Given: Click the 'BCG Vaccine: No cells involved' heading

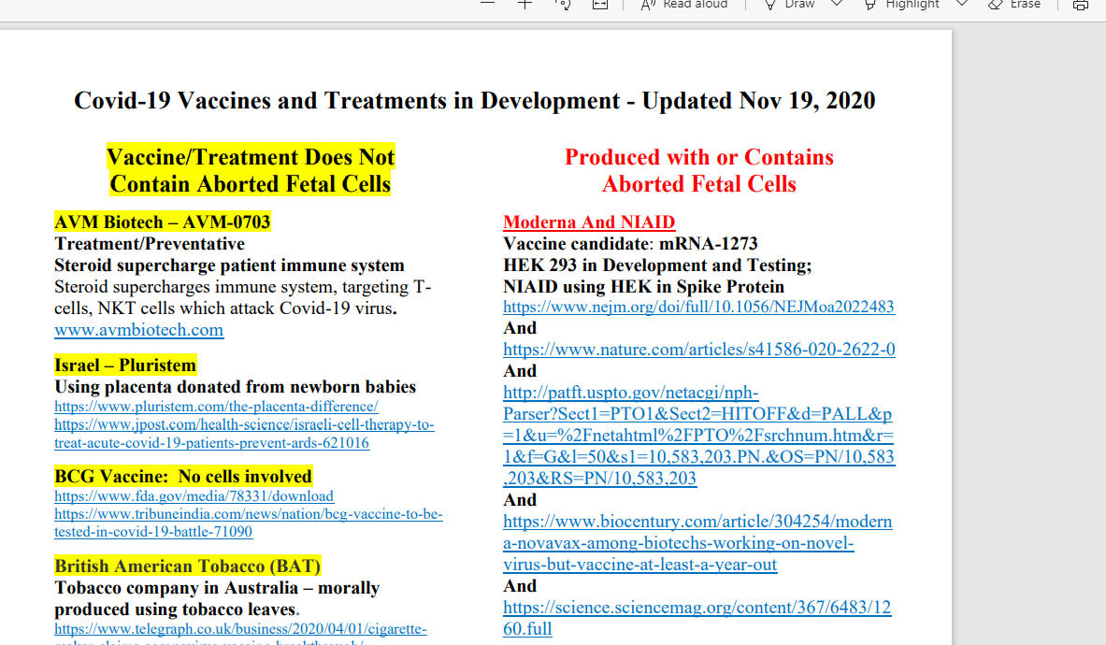Looking at the screenshot, I should point(182,477).
